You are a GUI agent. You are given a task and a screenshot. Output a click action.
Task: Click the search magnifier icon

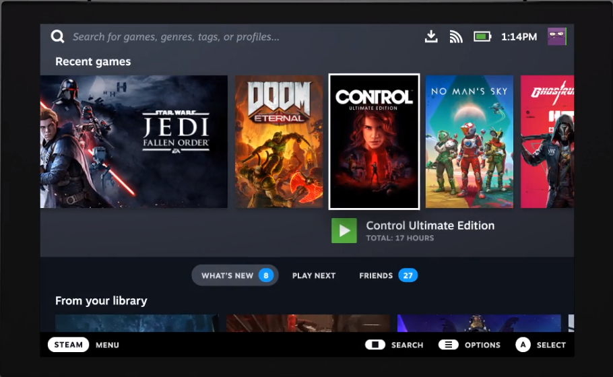(x=57, y=37)
